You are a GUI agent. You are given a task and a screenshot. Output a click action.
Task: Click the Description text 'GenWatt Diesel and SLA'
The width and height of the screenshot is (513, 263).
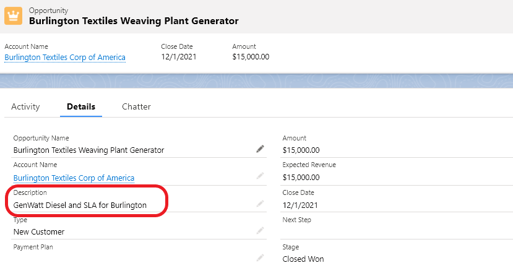pyautogui.click(x=80, y=205)
